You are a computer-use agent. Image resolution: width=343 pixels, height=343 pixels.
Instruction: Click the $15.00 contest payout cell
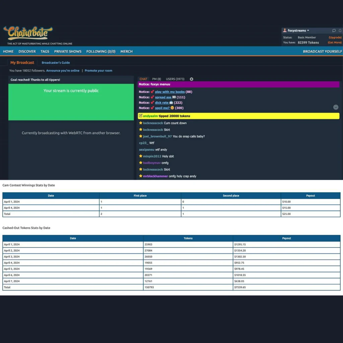pos(311,208)
